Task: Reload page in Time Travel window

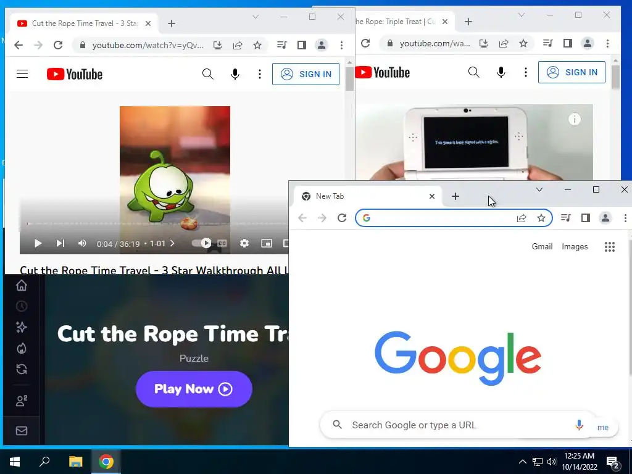Action: click(x=58, y=45)
